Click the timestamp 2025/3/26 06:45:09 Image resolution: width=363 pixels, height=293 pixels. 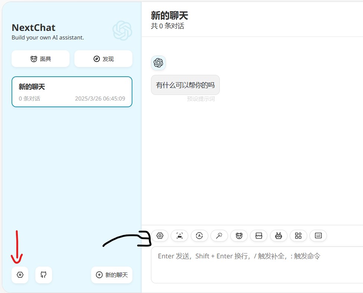click(x=100, y=99)
